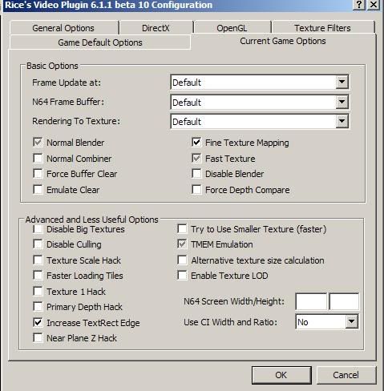Enable the Disable Culling checkbox
Viewport: 384px width, 391px height.
(x=38, y=244)
